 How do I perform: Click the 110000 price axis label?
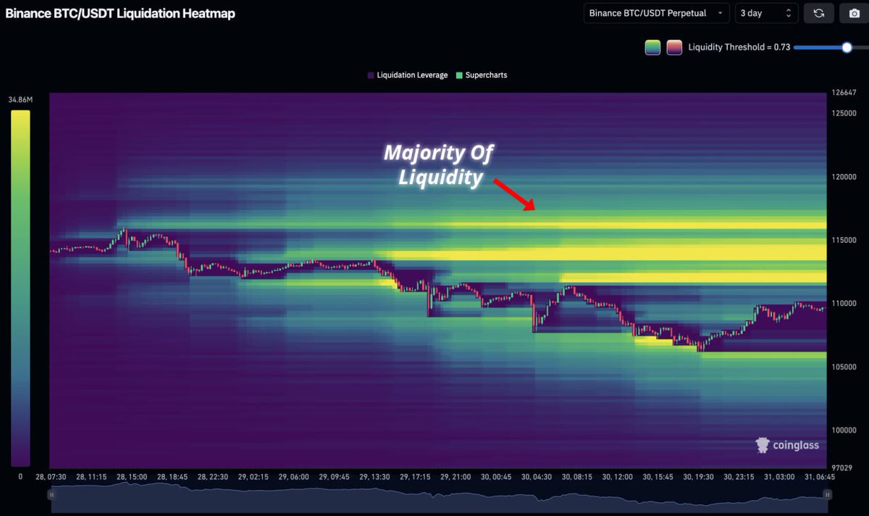[x=844, y=304]
